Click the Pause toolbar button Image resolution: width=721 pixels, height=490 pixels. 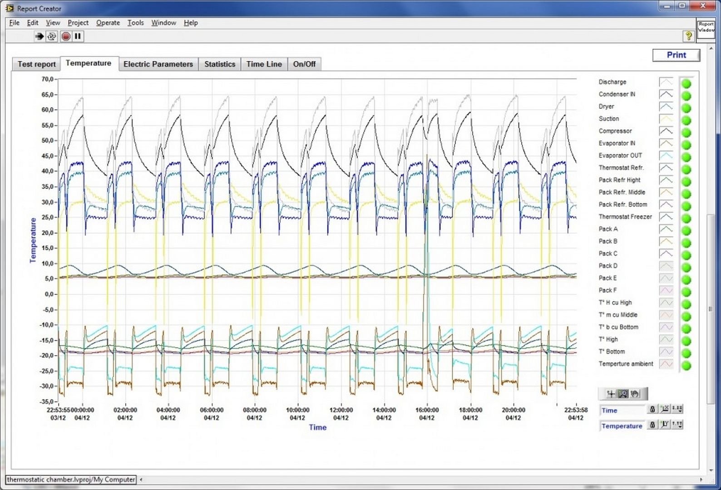coord(78,36)
